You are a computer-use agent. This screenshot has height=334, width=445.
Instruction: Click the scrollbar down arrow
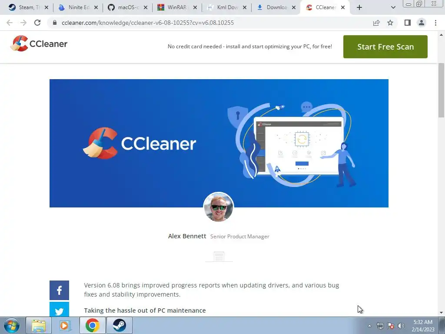coord(441,313)
